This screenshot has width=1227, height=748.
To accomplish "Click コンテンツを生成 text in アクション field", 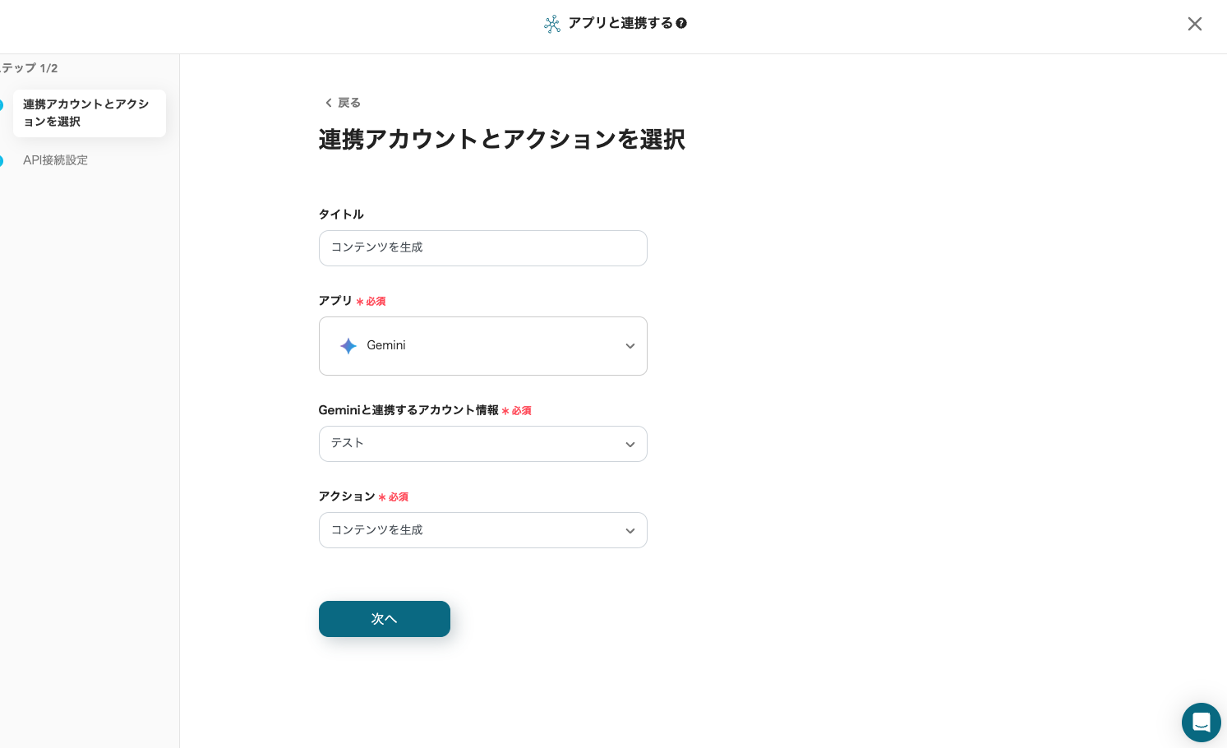I will tap(377, 530).
